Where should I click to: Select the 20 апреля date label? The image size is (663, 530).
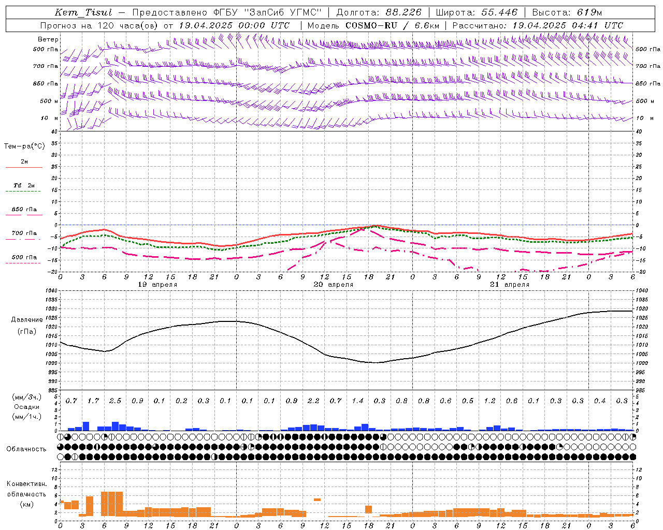coord(334,285)
